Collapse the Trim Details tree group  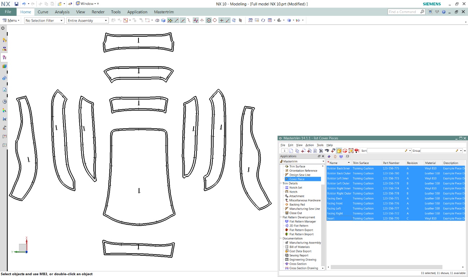click(281, 183)
